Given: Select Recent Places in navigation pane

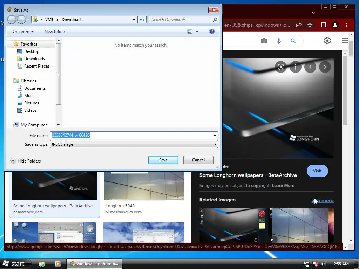Looking at the screenshot, I should click(36, 66).
